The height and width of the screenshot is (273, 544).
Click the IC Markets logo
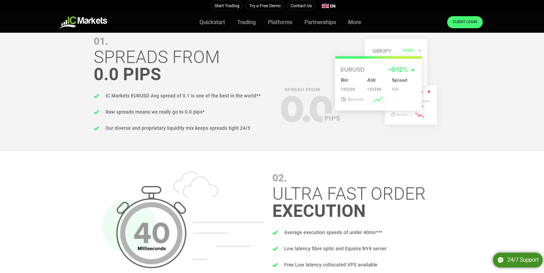84,22
